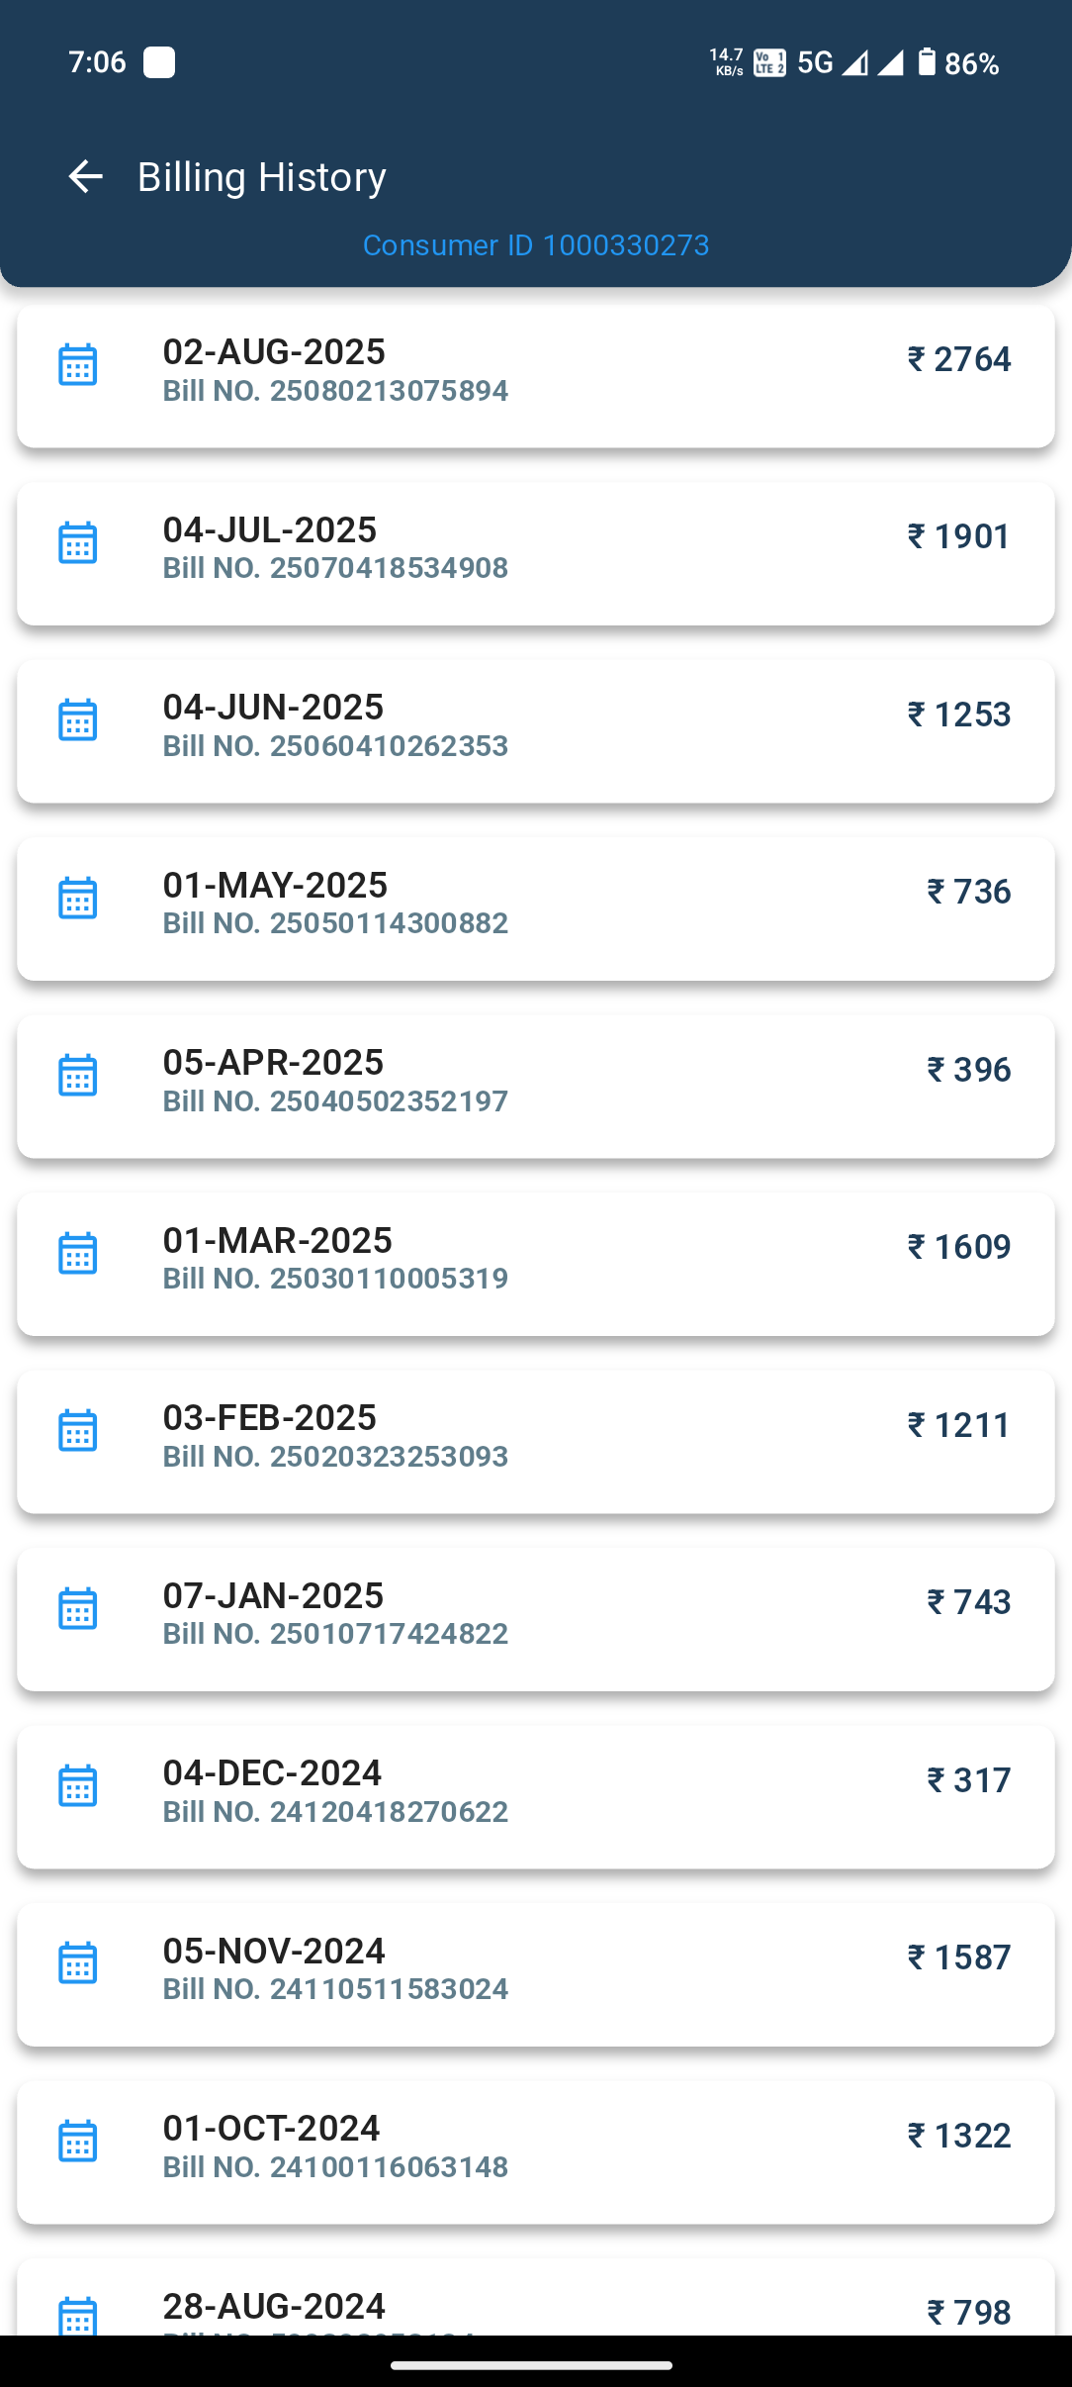This screenshot has height=2387, width=1072.
Task: Tap the calendar icon beside 01-MAR-2025
Action: (x=77, y=1254)
